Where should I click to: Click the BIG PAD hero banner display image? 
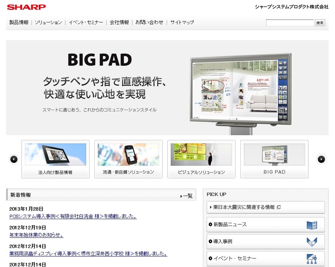pos(241,93)
